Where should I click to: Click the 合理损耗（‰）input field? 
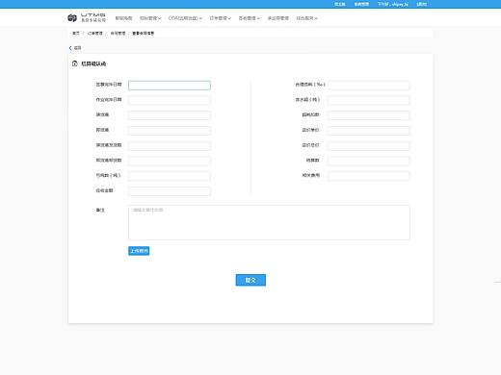pos(368,86)
